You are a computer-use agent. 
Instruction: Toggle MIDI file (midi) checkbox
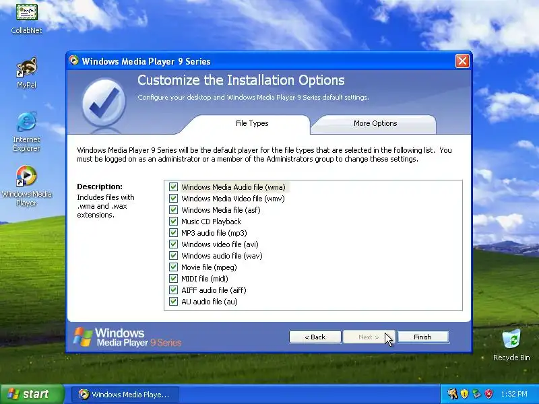point(173,279)
